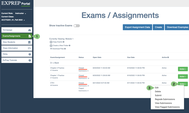This screenshot has height=113, width=189.
Task: Click the Status column header
Action: (x=81, y=57)
